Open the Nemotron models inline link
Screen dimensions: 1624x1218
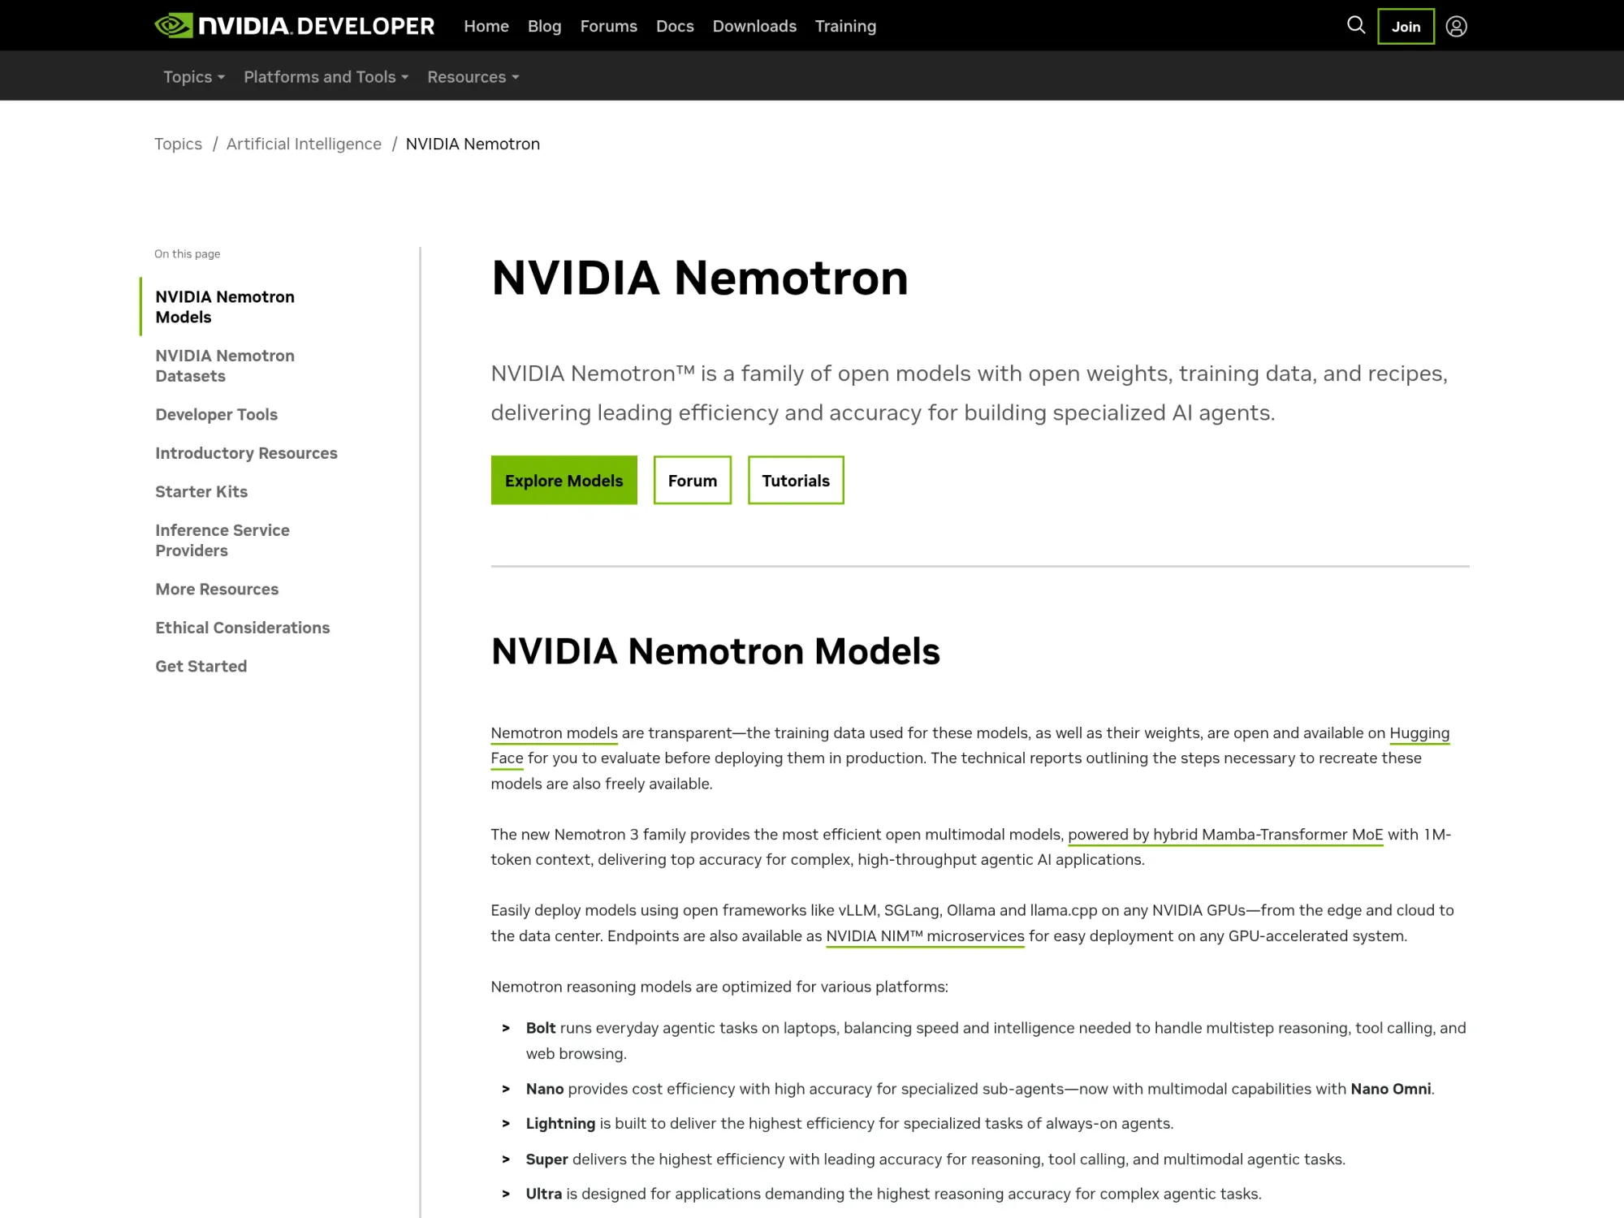coord(554,733)
